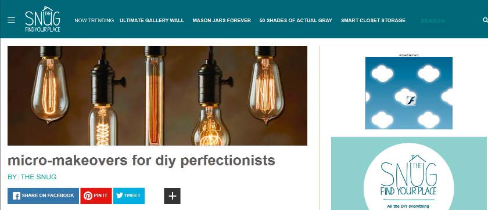The height and width of the screenshot is (210, 488).
Task: Click the Pinterest logo icon
Action: coord(88,196)
